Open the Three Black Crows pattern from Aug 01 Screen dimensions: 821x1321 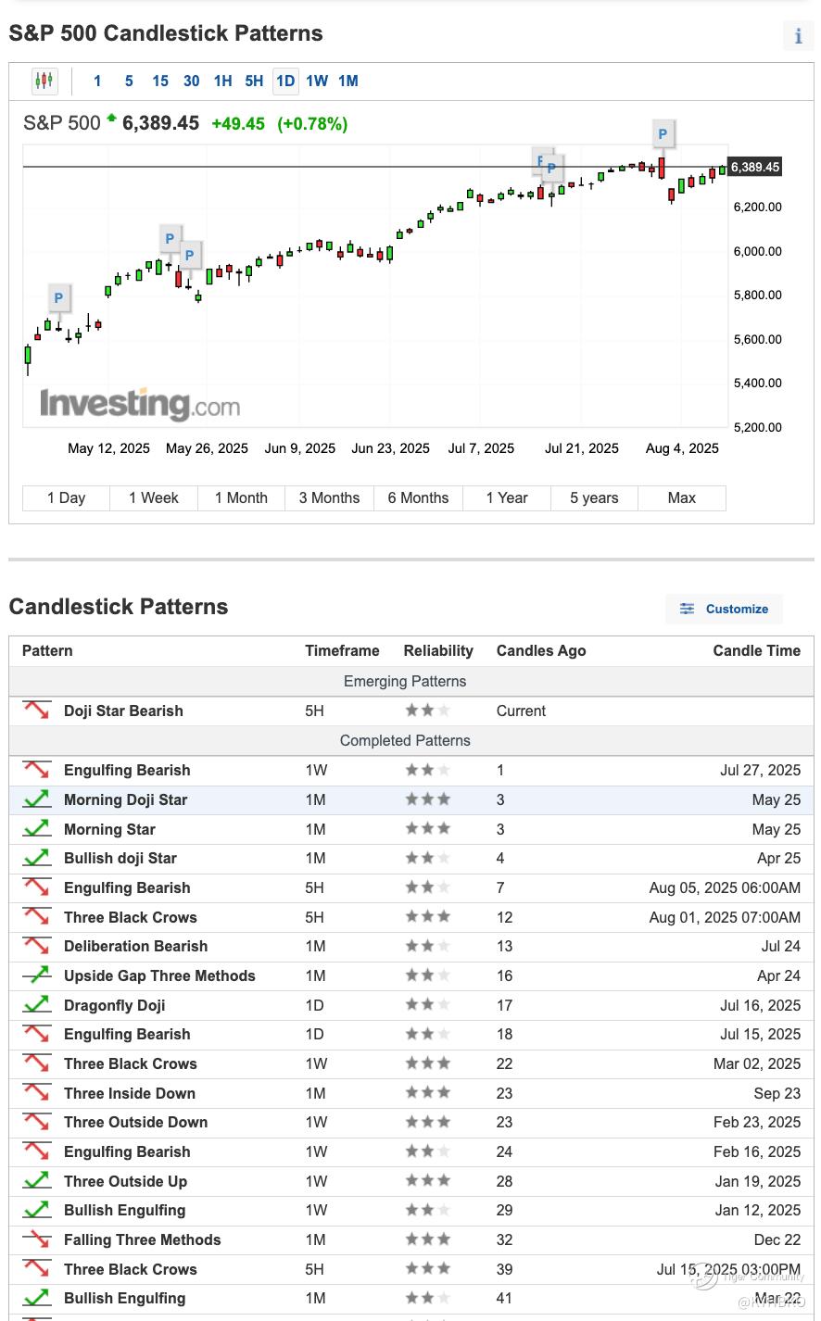(131, 917)
